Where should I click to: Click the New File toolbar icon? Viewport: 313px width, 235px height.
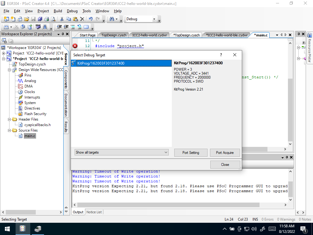[13, 19]
